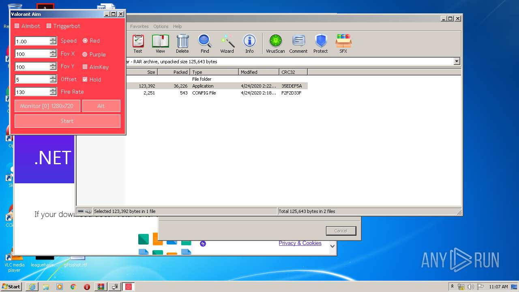Viewport: 519px width, 292px height.
Task: Sort by CRC32 column header
Action: [293, 72]
